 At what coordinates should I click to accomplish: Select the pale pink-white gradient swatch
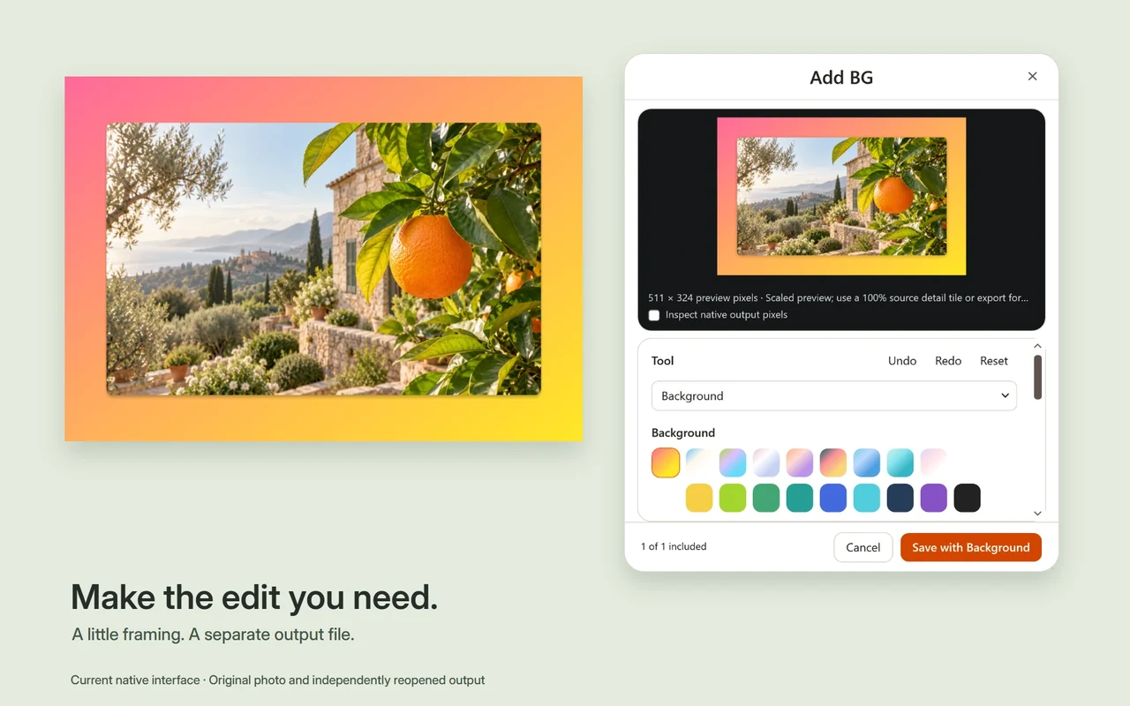pyautogui.click(x=934, y=462)
